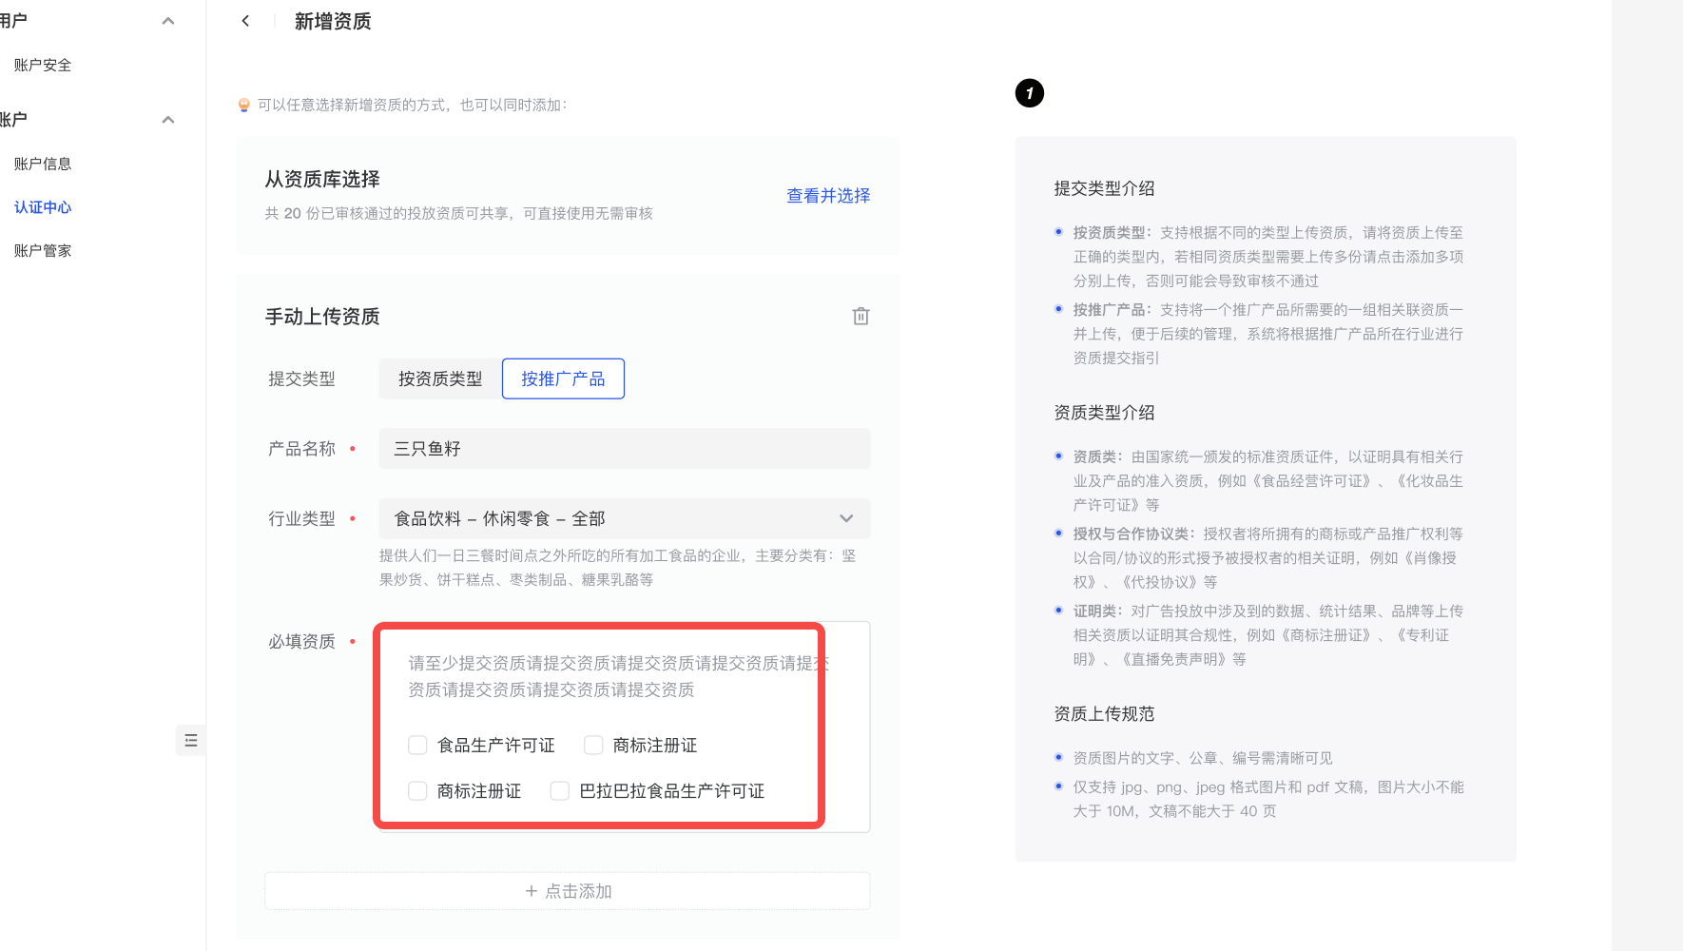Collapse the 账户 sidebar section
Image resolution: width=1683 pixels, height=951 pixels.
click(168, 120)
